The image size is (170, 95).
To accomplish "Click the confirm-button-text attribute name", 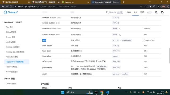I will point(51,18).
